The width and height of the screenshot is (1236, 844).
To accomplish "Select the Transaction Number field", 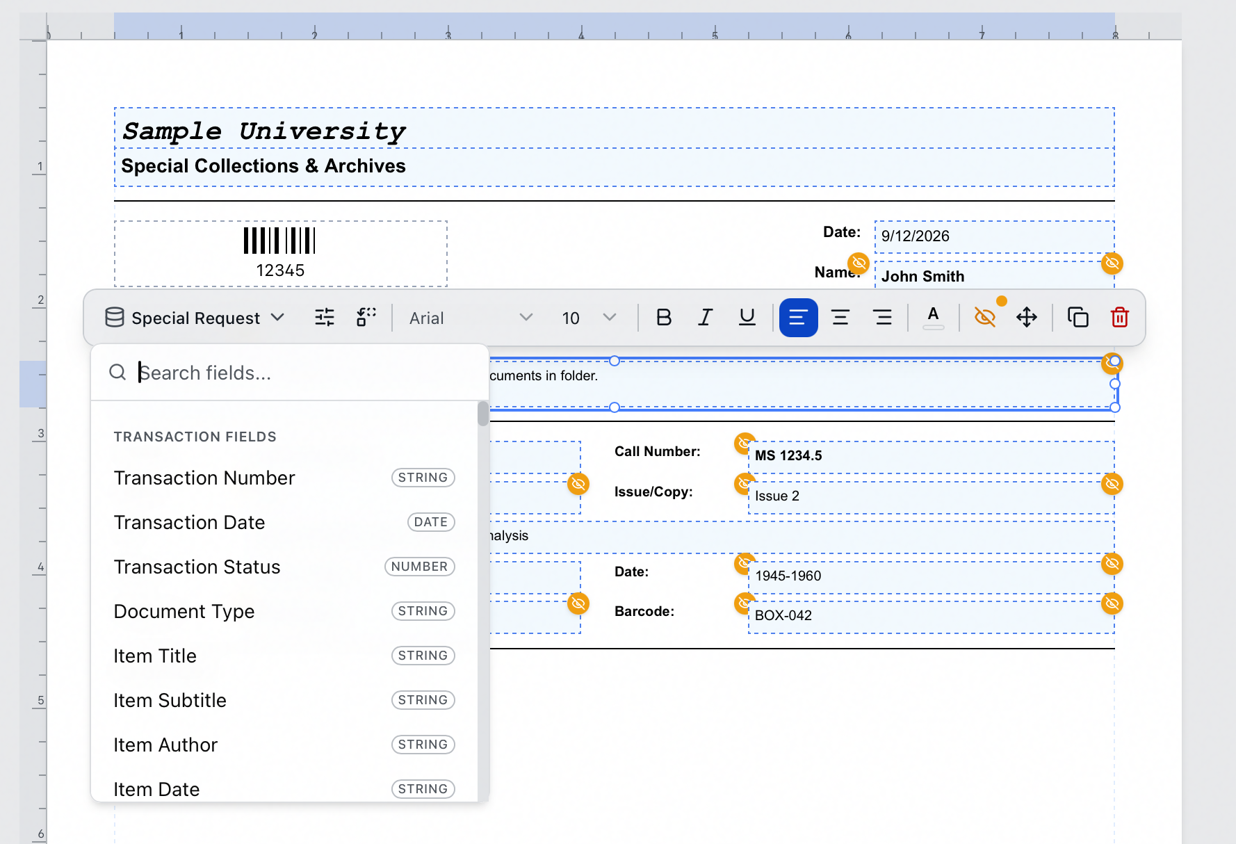I will pos(284,478).
